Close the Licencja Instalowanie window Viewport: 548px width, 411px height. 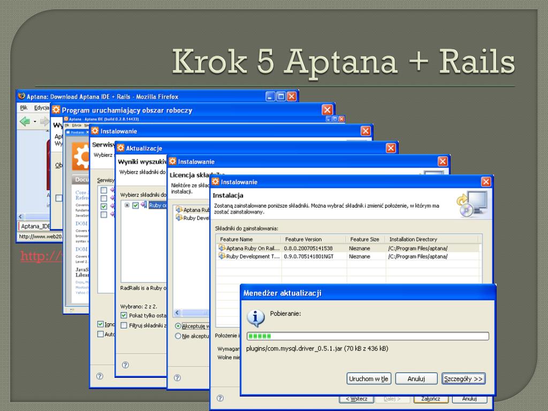pos(443,161)
